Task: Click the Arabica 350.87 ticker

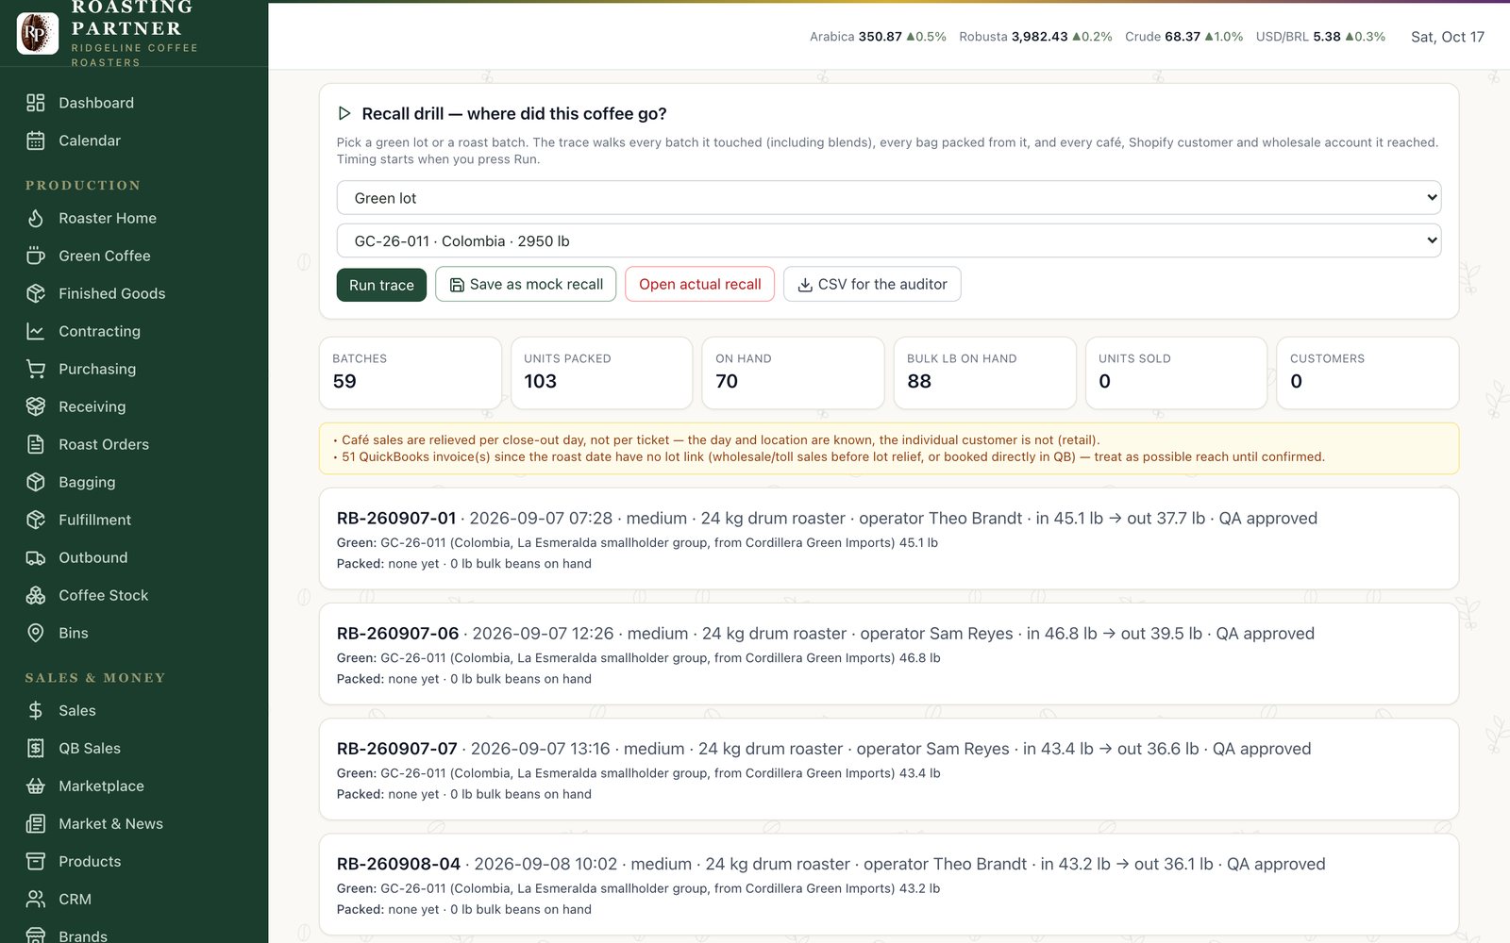Action: [878, 37]
